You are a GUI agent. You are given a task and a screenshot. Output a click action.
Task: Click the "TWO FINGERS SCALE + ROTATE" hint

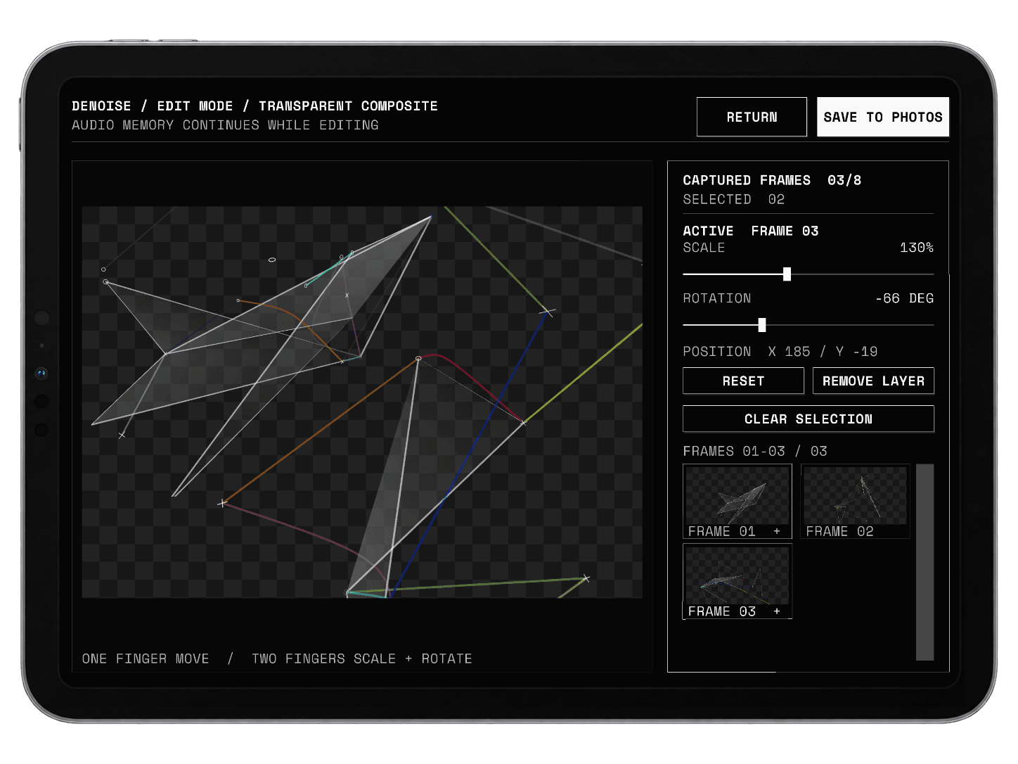pyautogui.click(x=362, y=658)
